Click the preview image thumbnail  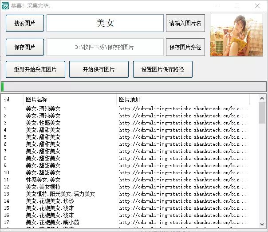click(x=236, y=35)
